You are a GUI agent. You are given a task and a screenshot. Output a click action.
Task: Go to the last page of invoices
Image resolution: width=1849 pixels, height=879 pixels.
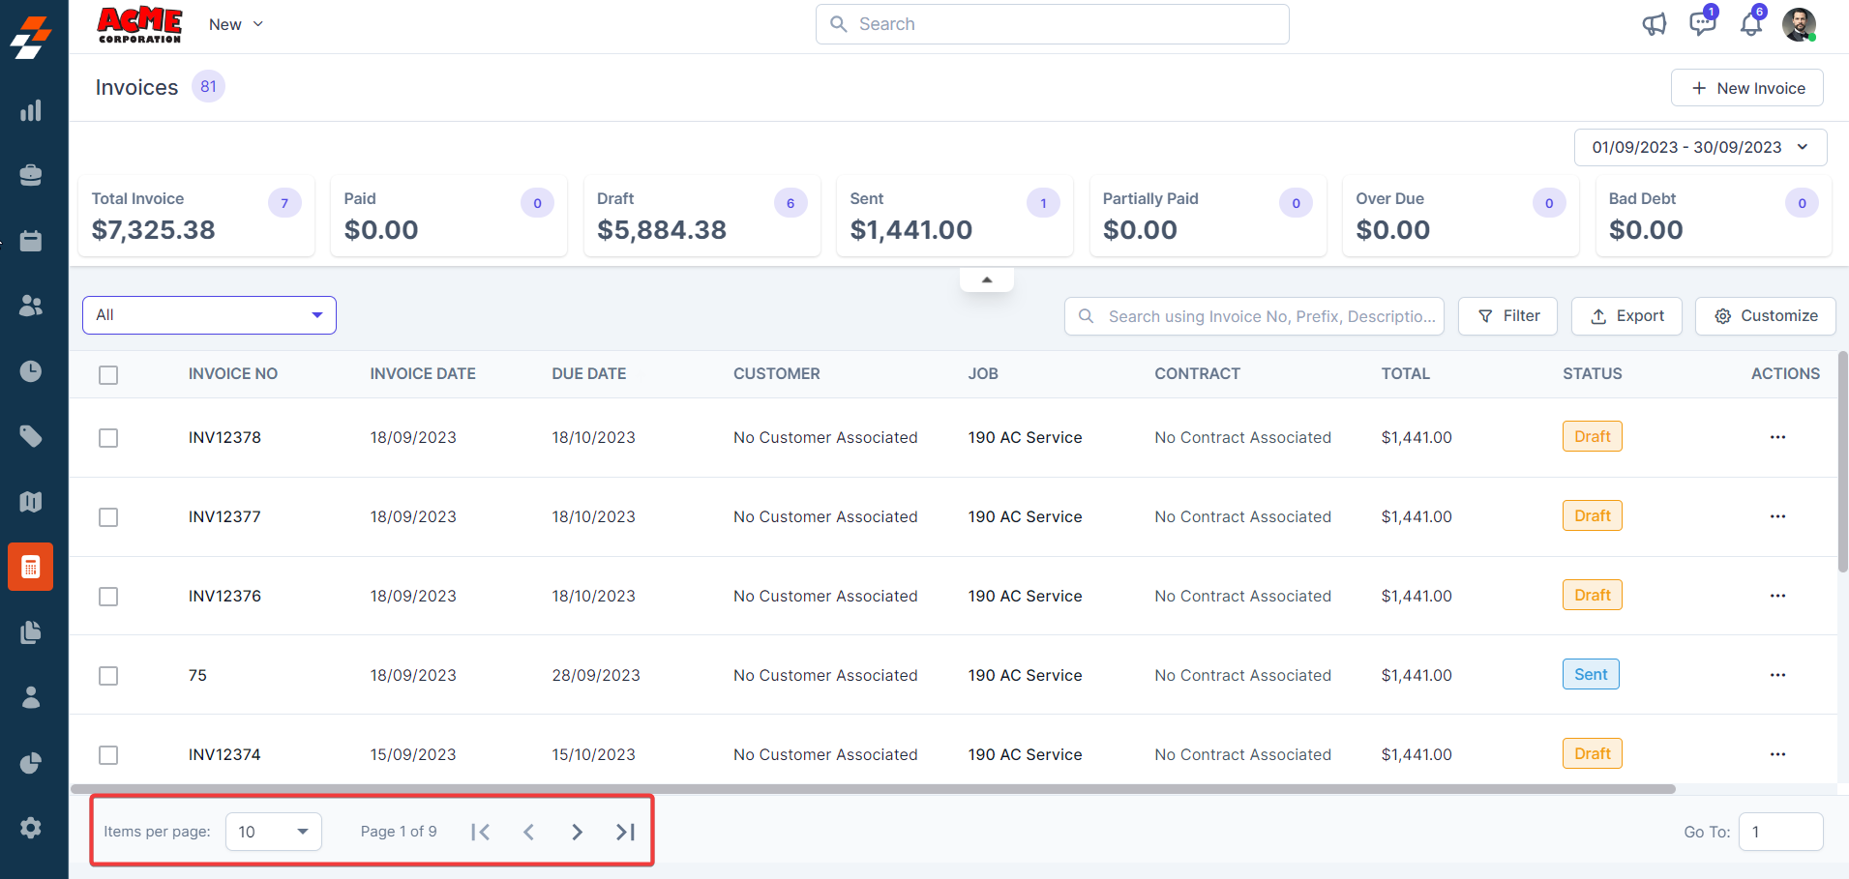[x=625, y=832]
